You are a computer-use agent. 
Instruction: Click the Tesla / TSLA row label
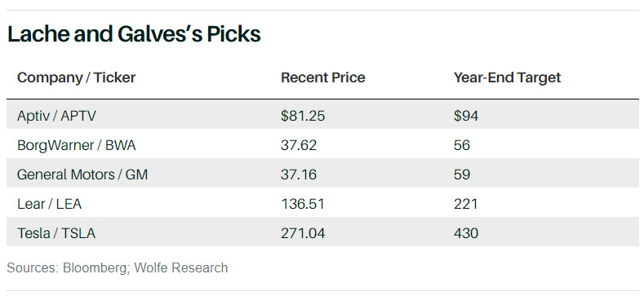[56, 233]
